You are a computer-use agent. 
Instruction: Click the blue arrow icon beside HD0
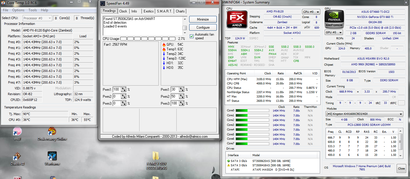click(x=164, y=68)
